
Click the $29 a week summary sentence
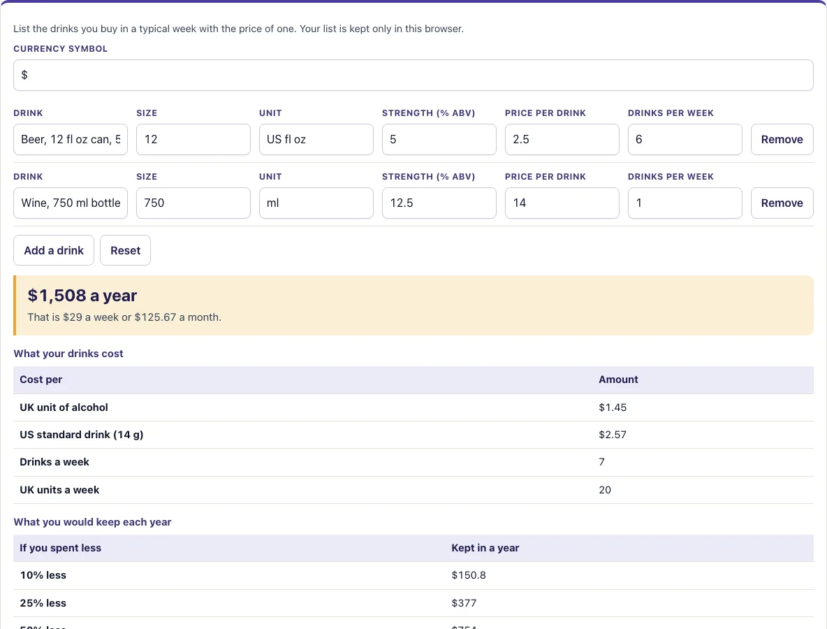(x=124, y=317)
